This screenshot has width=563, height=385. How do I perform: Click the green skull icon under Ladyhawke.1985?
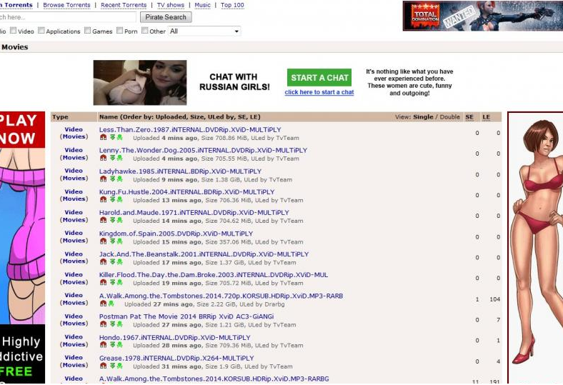click(119, 179)
